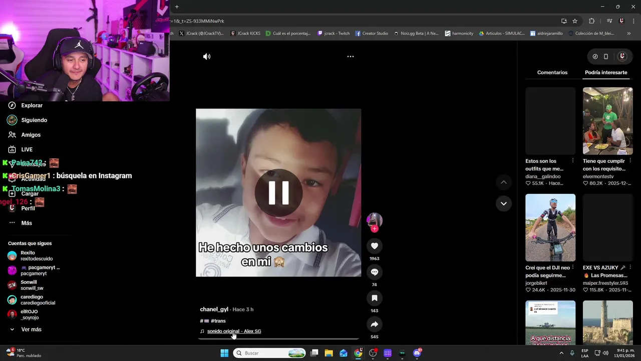Image resolution: width=641 pixels, height=361 pixels.
Task: Open 'sonido original - Alex SG' sound link
Action: 234,331
